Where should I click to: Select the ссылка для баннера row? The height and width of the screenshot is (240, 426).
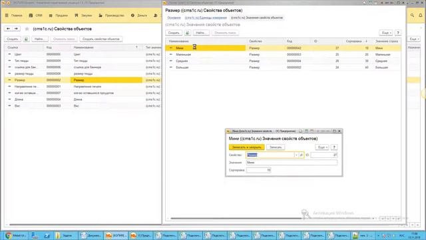pyautogui.click(x=83, y=67)
